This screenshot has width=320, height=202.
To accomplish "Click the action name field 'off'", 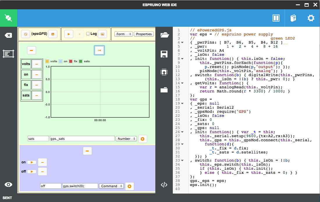I will click(51, 186).
